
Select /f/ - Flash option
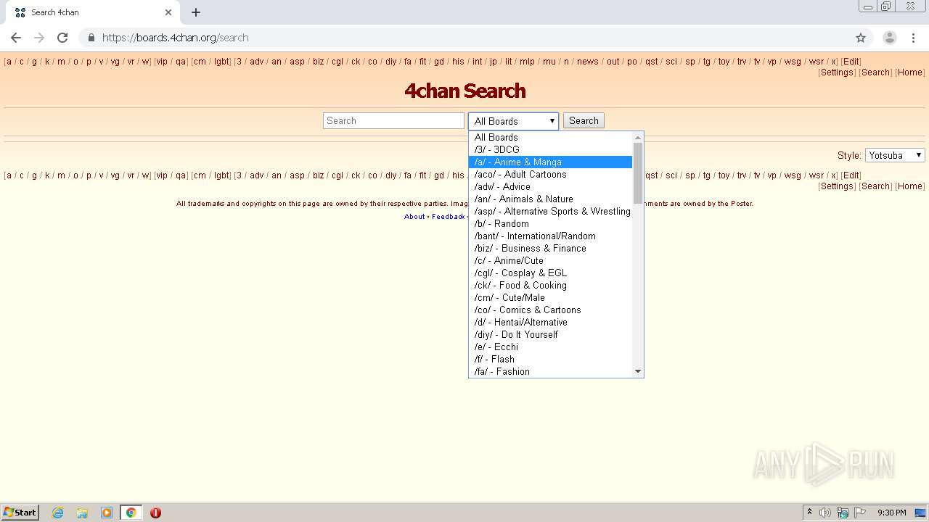(x=550, y=359)
